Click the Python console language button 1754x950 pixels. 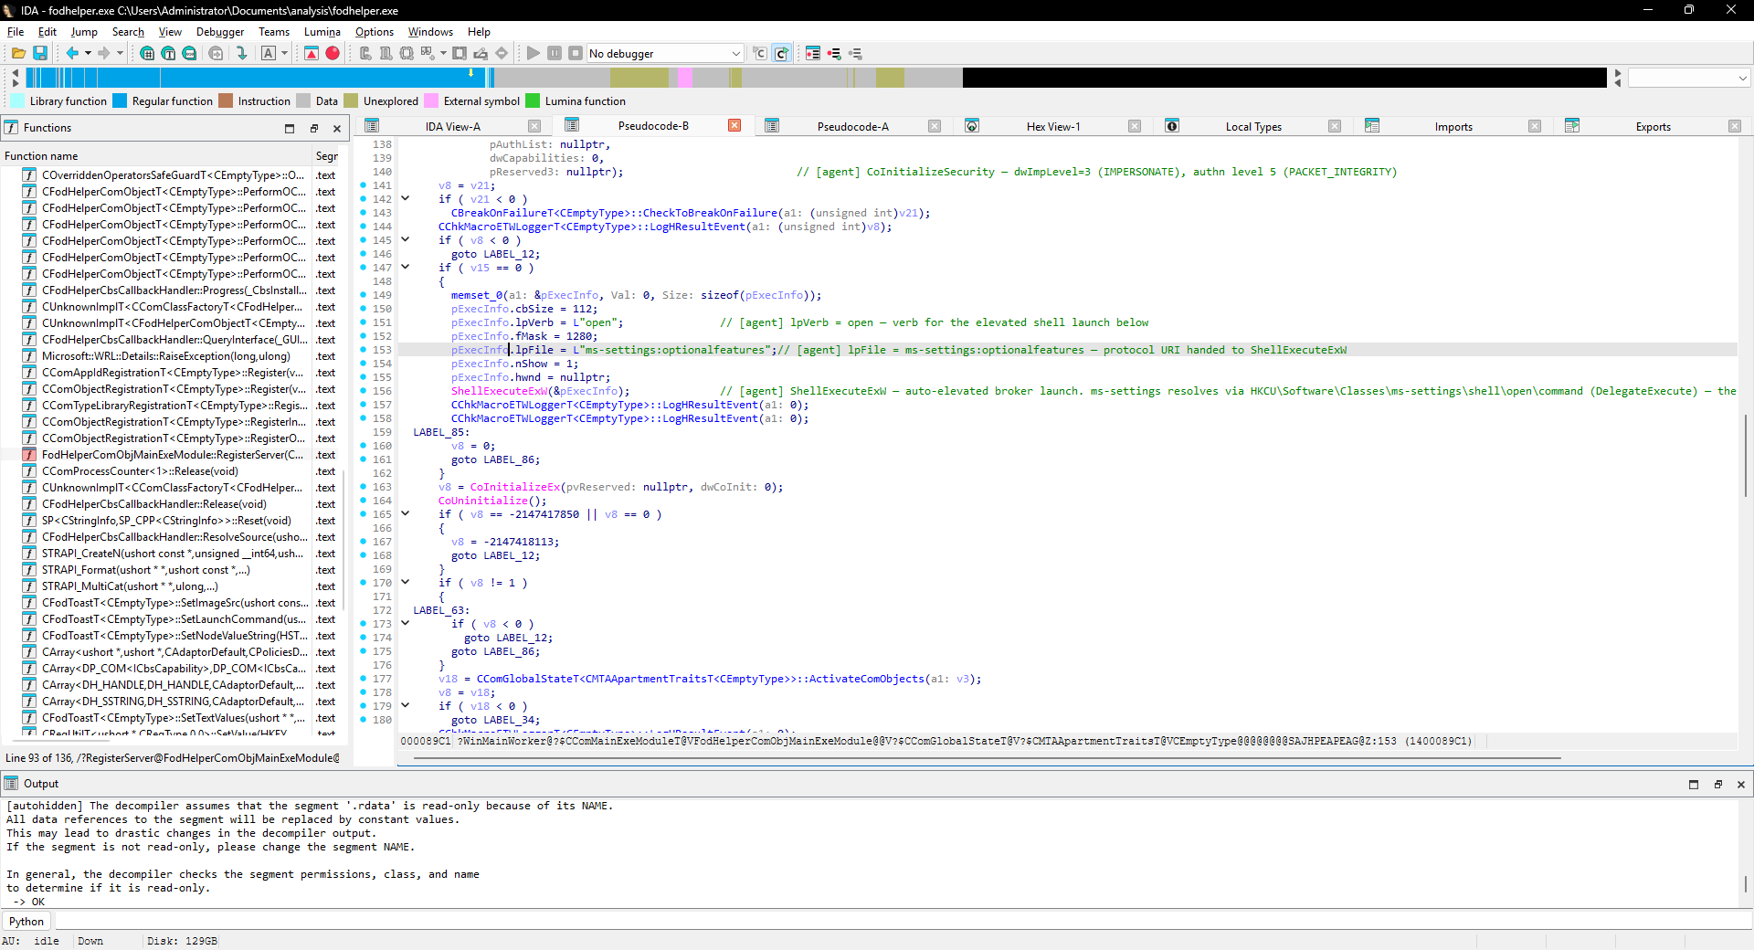(26, 922)
